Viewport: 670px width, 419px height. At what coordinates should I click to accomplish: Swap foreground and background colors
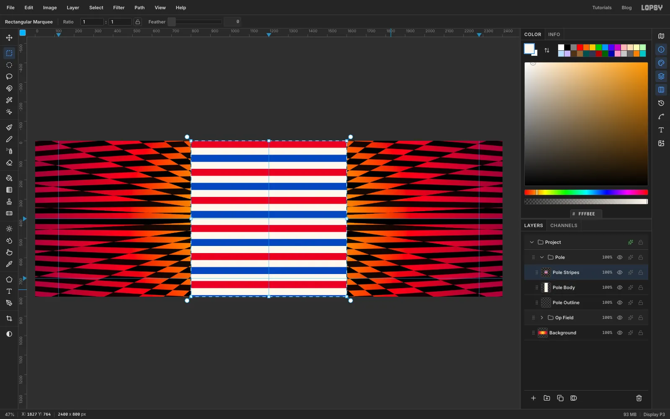pyautogui.click(x=547, y=50)
